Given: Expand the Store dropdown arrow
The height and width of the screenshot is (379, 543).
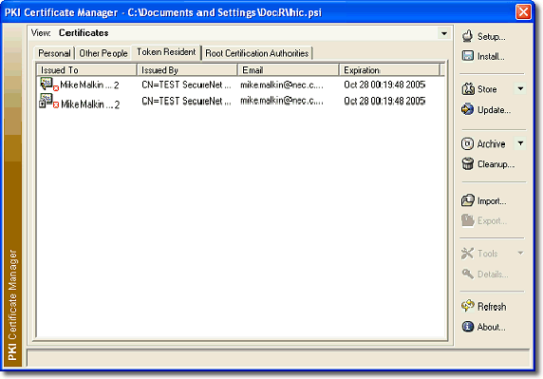Looking at the screenshot, I should [520, 89].
